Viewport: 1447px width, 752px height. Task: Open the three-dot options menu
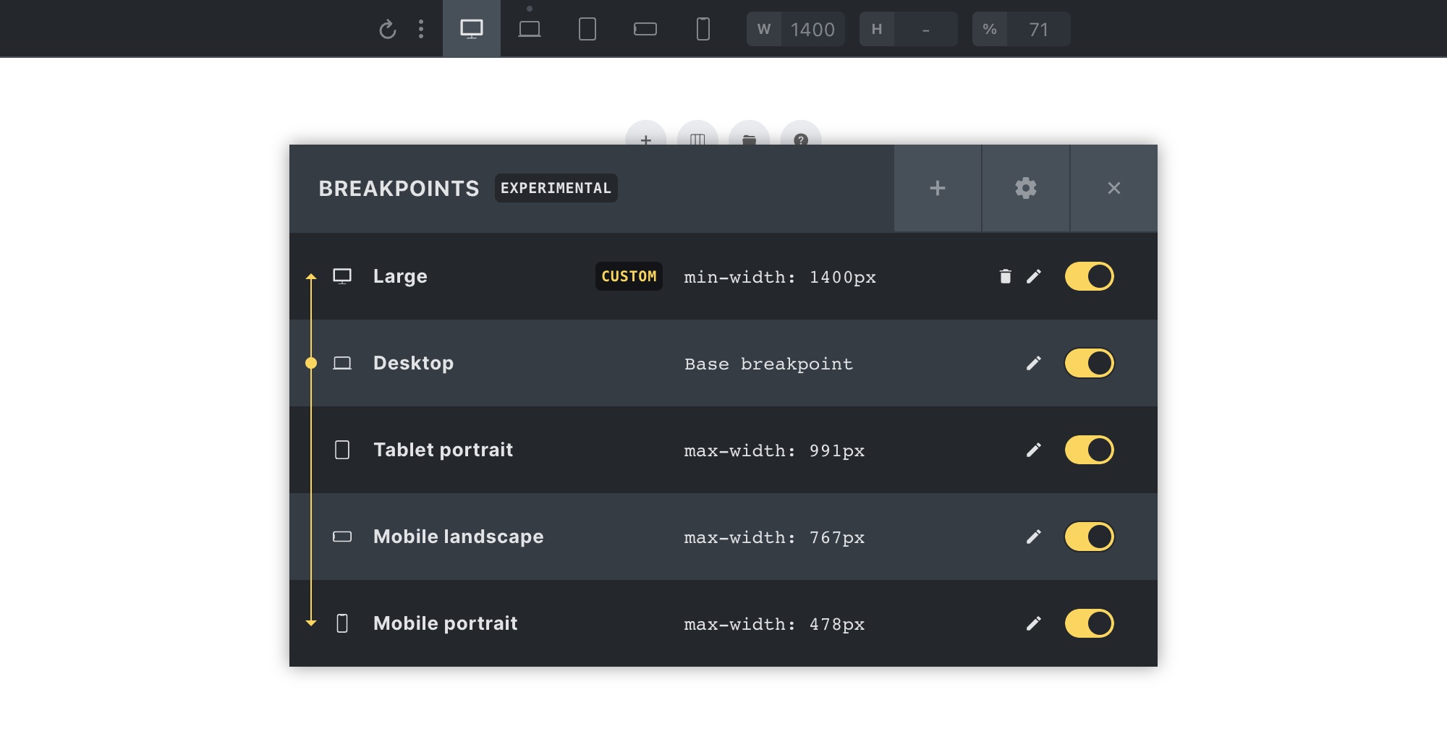[x=421, y=29]
